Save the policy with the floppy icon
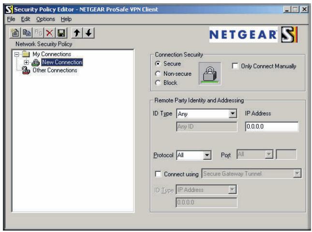Image resolution: width=312 pixels, height=232 pixels. click(x=61, y=33)
